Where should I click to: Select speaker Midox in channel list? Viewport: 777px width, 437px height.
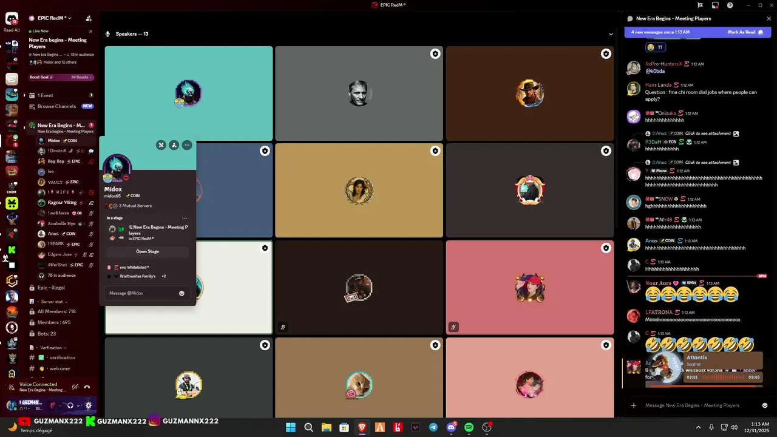click(66, 141)
